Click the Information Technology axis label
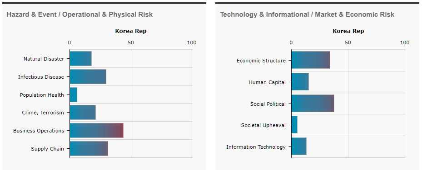422x170 pixels. pyautogui.click(x=256, y=146)
